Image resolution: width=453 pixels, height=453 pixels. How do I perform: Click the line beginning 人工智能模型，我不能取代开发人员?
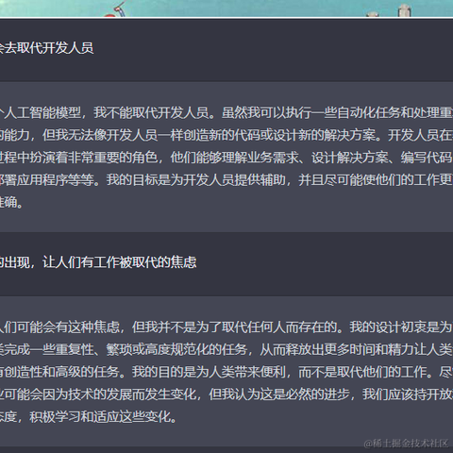click(226, 112)
